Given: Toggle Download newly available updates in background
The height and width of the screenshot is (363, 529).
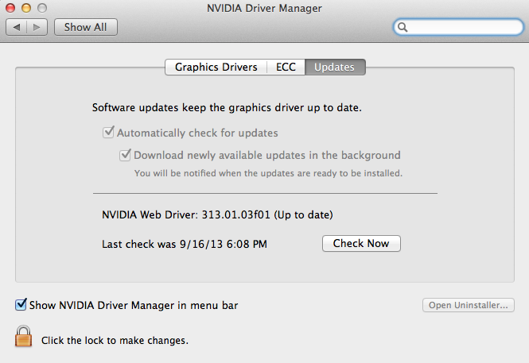Looking at the screenshot, I should tap(125, 155).
